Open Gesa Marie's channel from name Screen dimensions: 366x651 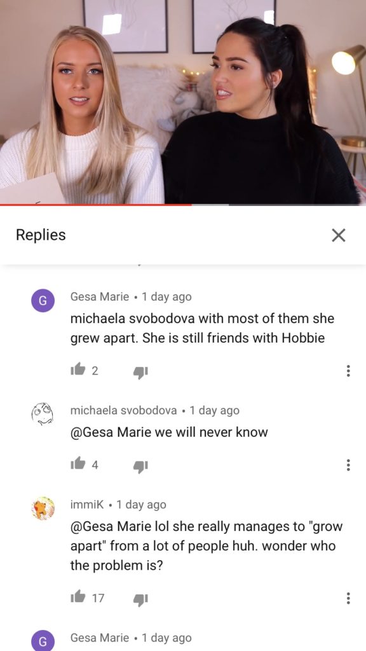coord(100,297)
